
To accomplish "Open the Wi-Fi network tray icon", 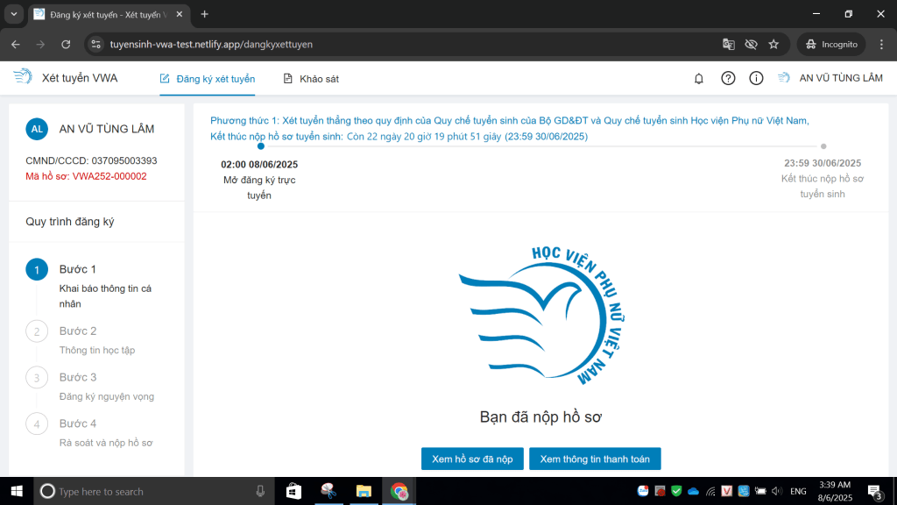I will click(710, 491).
